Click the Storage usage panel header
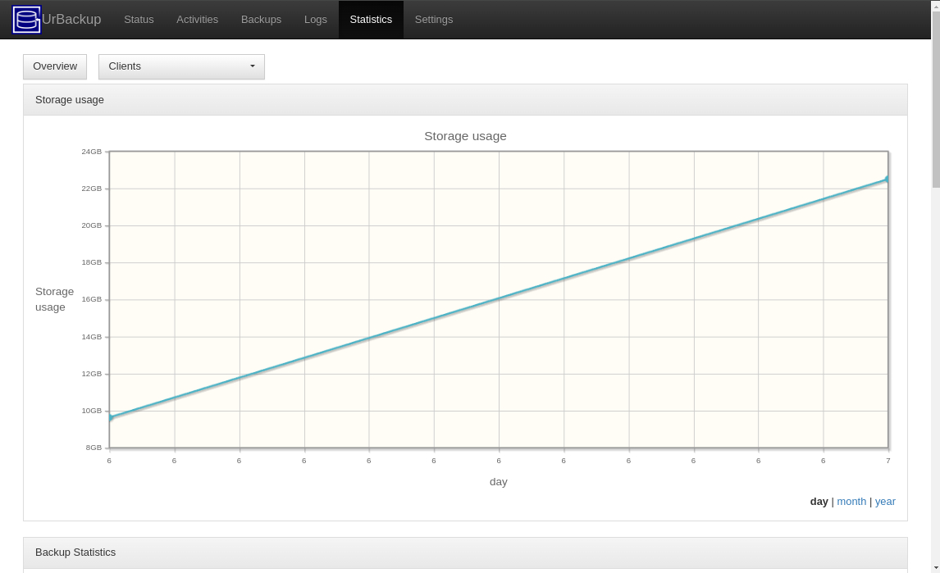Image resolution: width=940 pixels, height=573 pixels. pos(465,100)
